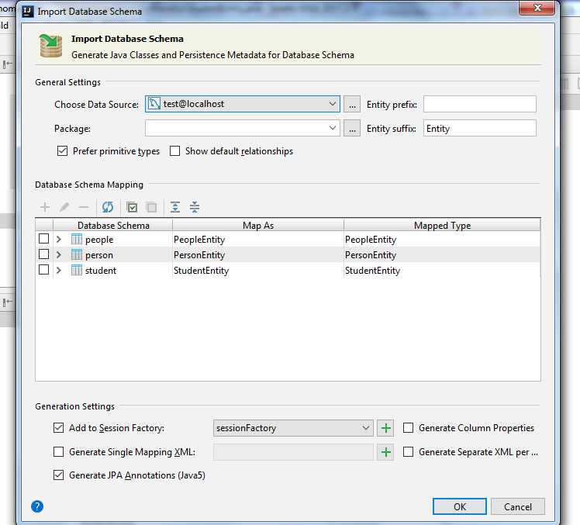The height and width of the screenshot is (525, 580).
Task: Open help with the question mark icon
Action: point(37,506)
